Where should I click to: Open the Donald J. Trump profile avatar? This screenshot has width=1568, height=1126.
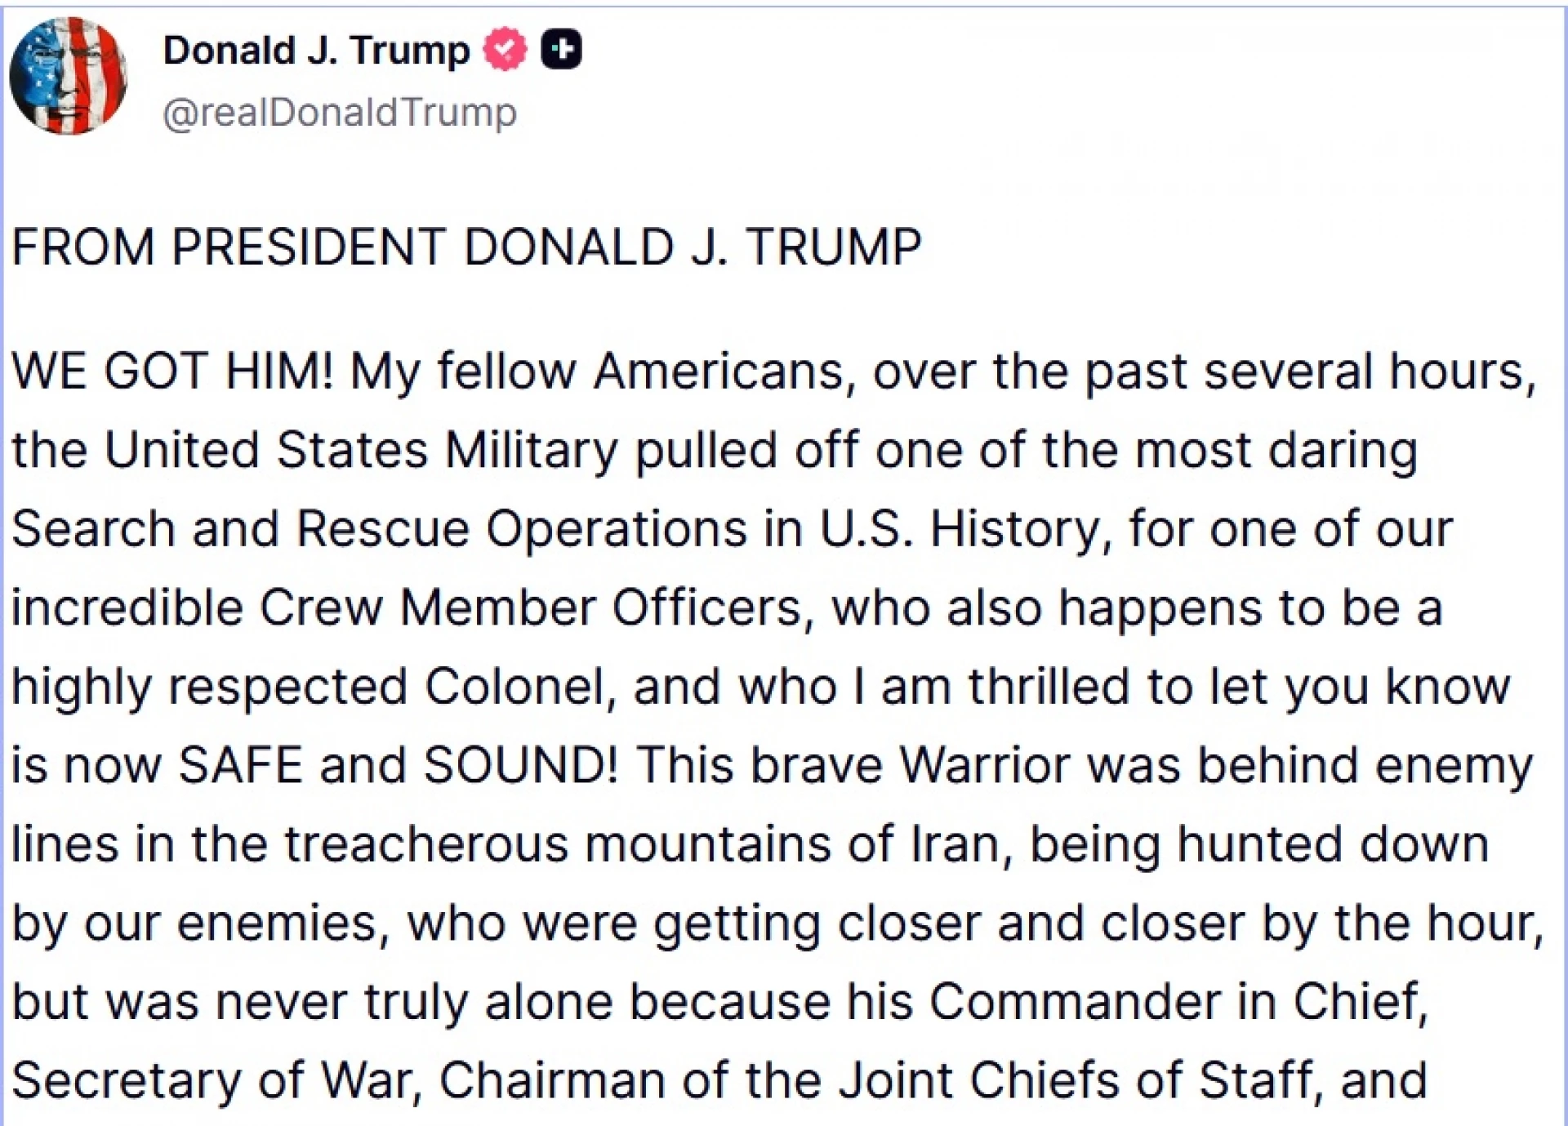[68, 75]
